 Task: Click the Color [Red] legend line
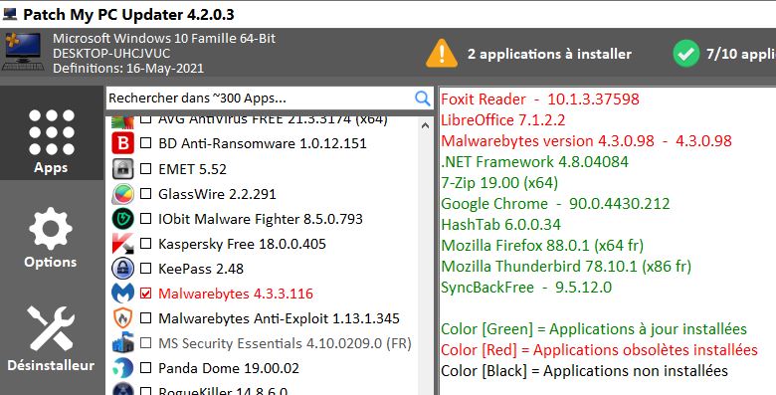(x=599, y=350)
